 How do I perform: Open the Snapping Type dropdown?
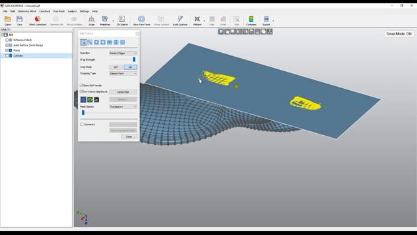tap(123, 73)
